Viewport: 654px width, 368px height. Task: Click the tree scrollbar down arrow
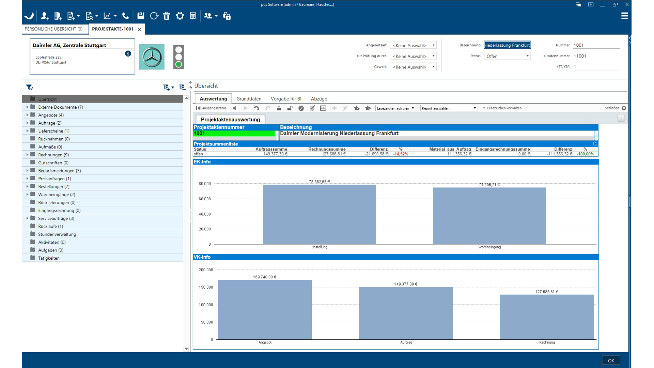186,349
